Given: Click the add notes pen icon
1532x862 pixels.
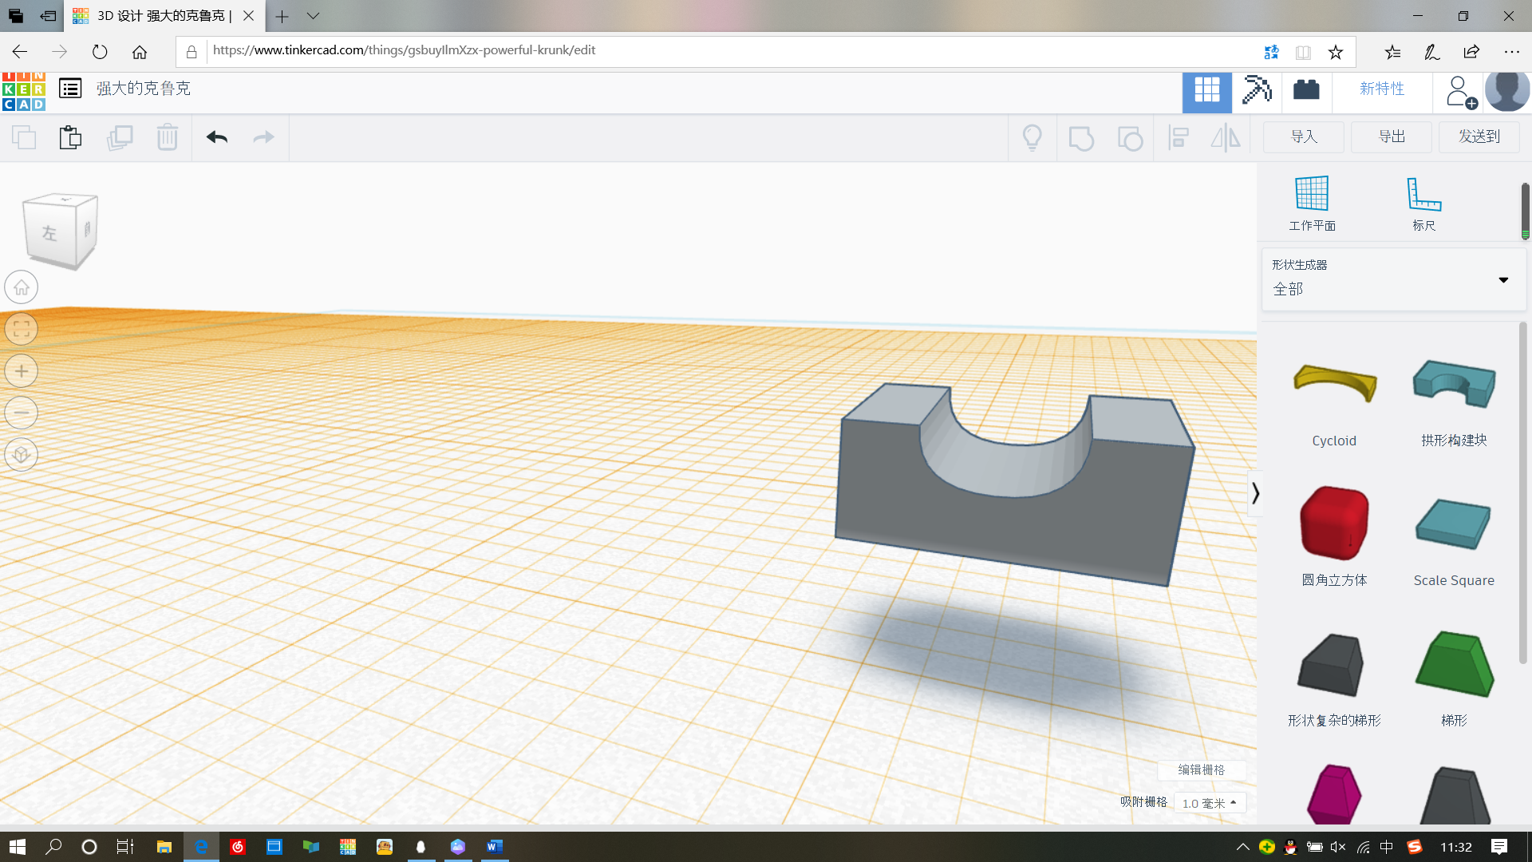Looking at the screenshot, I should coord(1432,52).
